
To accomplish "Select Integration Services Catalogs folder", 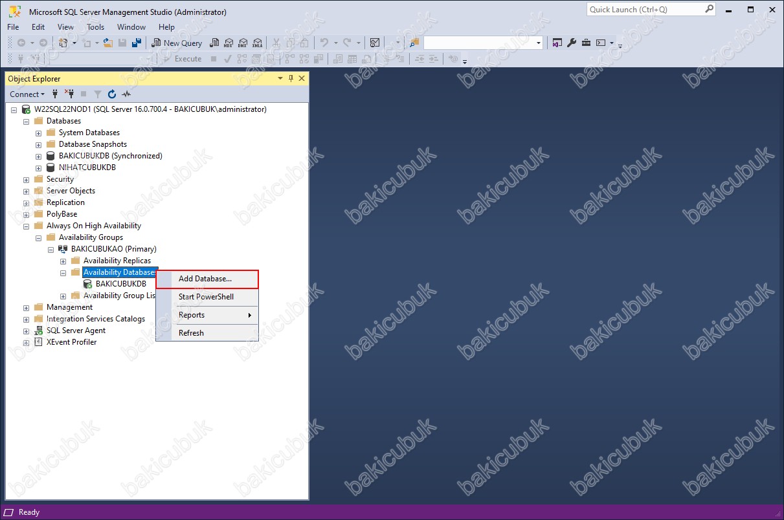I will point(96,319).
